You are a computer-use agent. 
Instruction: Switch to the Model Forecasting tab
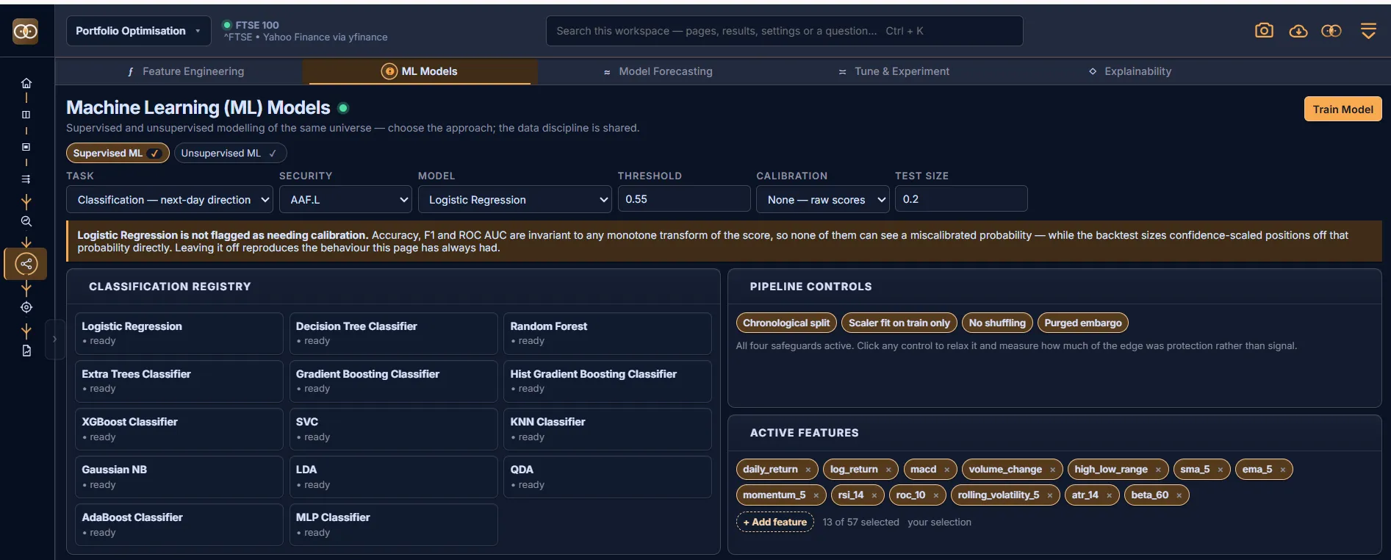pyautogui.click(x=658, y=71)
